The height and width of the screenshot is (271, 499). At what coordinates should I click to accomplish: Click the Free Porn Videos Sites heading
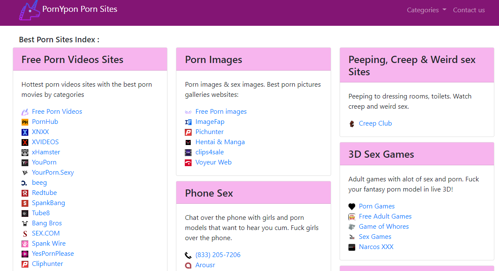(72, 60)
